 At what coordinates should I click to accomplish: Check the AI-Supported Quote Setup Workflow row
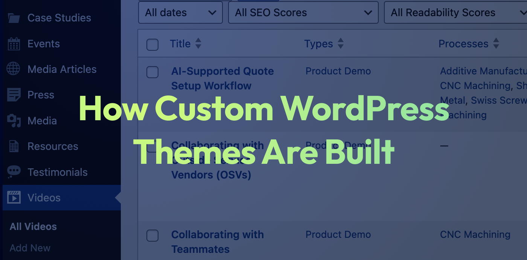152,72
